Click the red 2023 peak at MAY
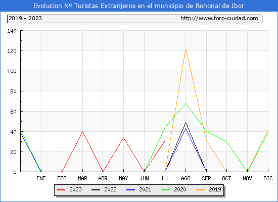 click(x=123, y=137)
